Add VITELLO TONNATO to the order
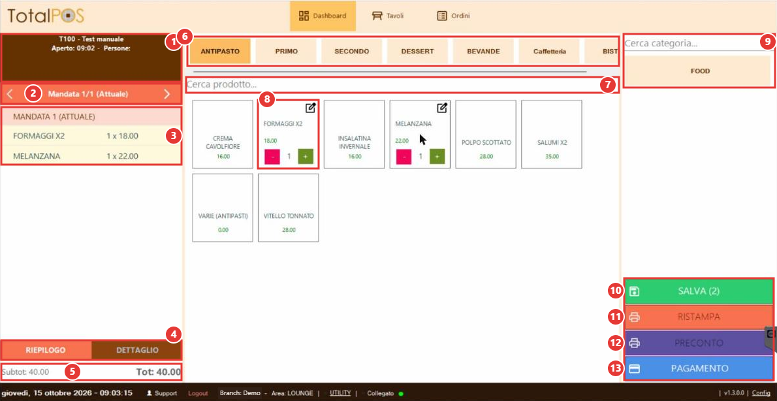The image size is (777, 401). point(289,208)
